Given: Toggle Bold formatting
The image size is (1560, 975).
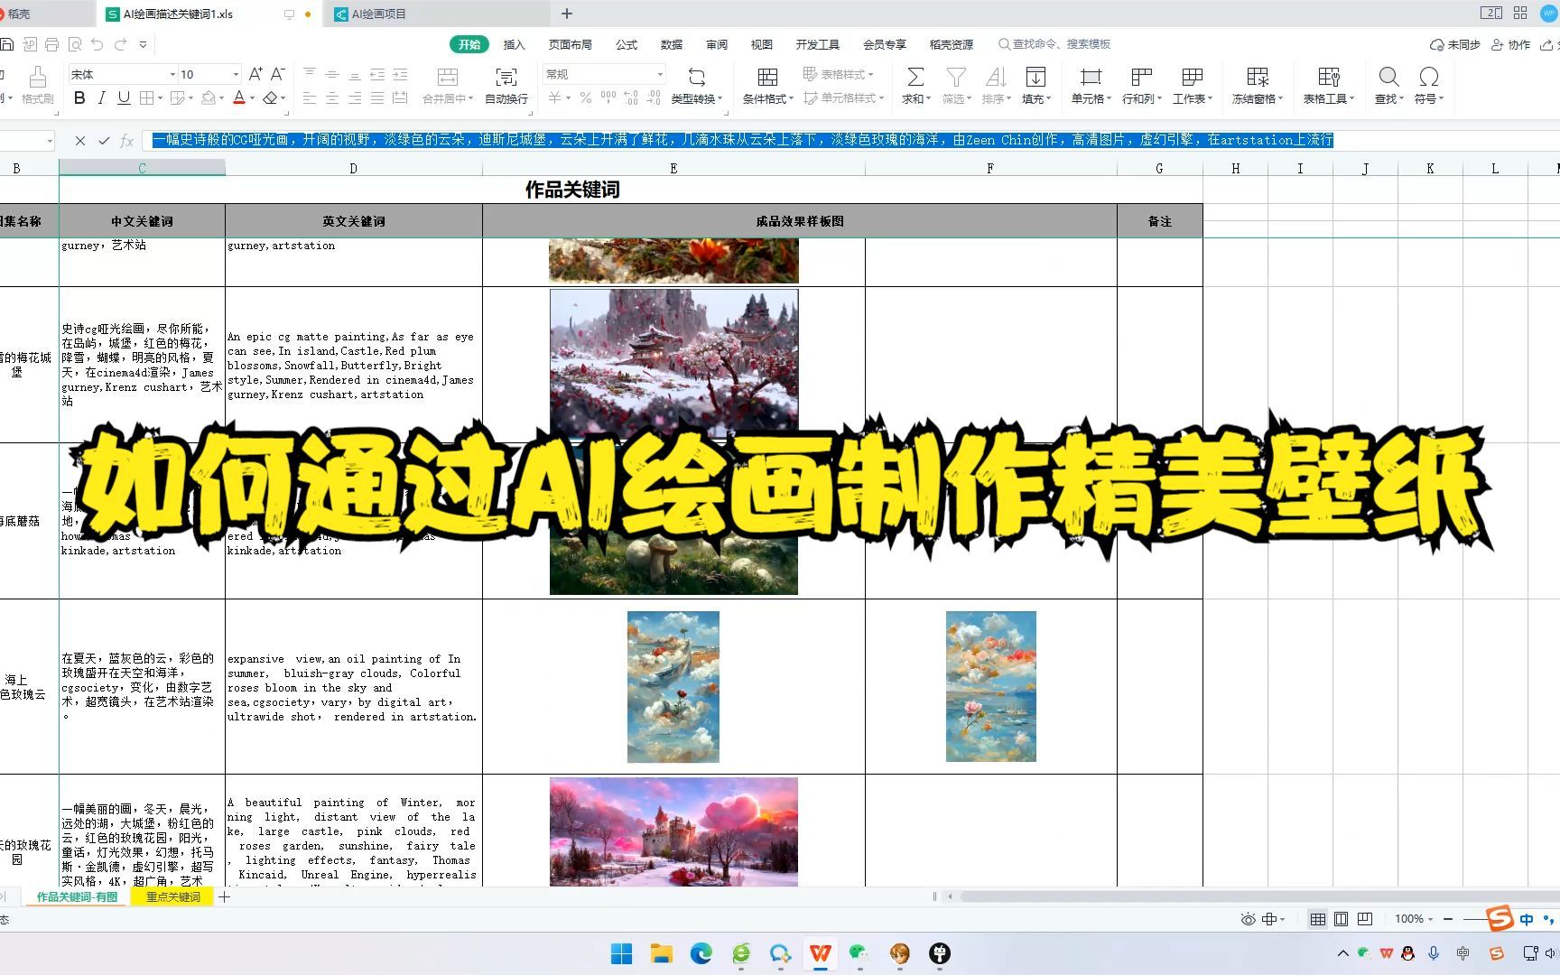Looking at the screenshot, I should [79, 97].
